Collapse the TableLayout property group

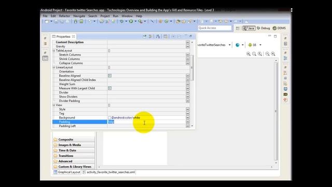click(x=54, y=50)
